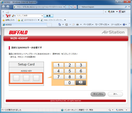Click the red Stop loading icon
The width and height of the screenshot is (132, 113).
[75, 7]
